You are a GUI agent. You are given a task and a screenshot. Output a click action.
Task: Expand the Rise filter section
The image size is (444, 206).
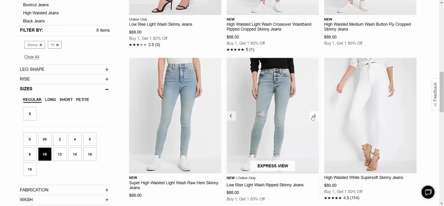[x=107, y=79]
